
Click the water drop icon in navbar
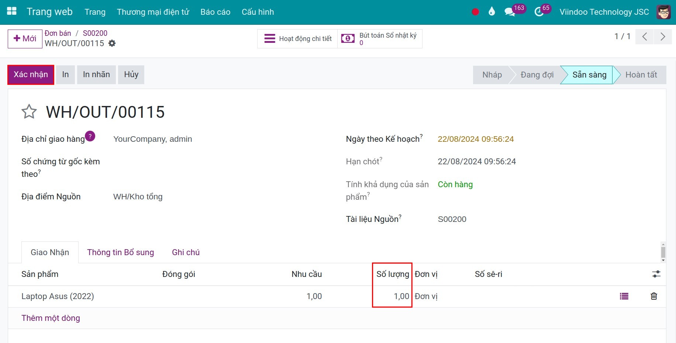click(492, 12)
